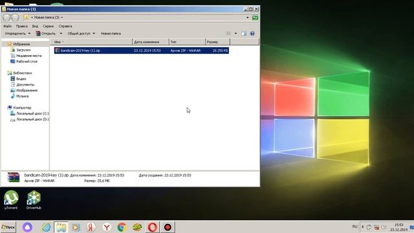Click the Back navigation arrow button
414x233 pixels.
(x=6, y=17)
